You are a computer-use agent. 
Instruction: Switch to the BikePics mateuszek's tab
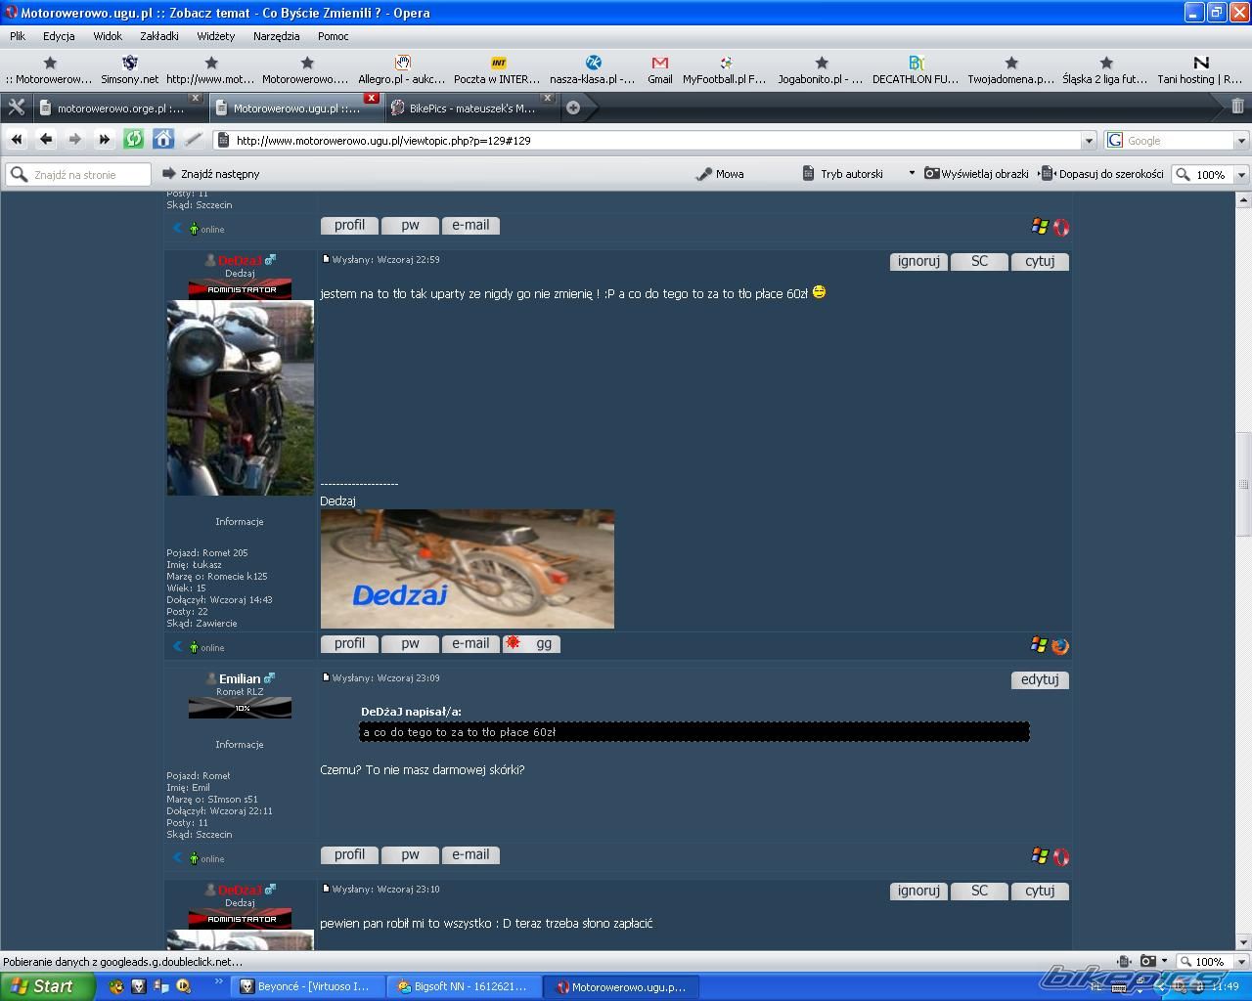click(470, 109)
